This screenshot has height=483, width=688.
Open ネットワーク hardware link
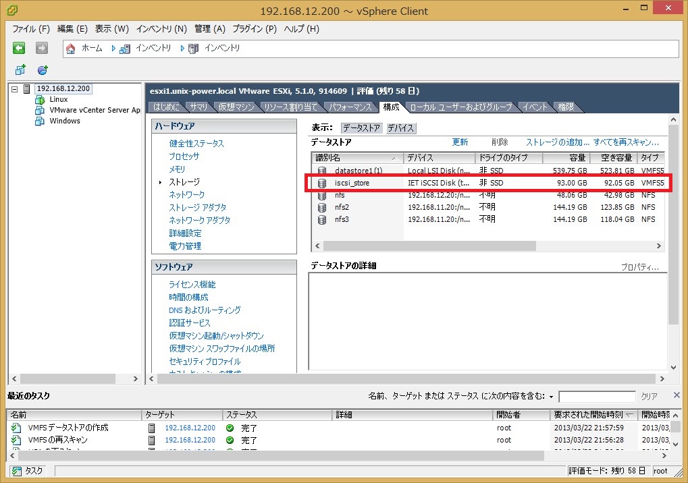pyautogui.click(x=187, y=194)
